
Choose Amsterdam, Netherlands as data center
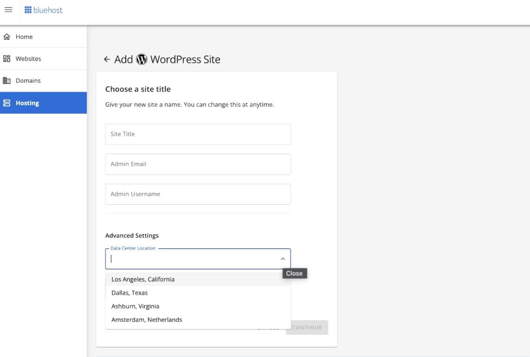[147, 319]
